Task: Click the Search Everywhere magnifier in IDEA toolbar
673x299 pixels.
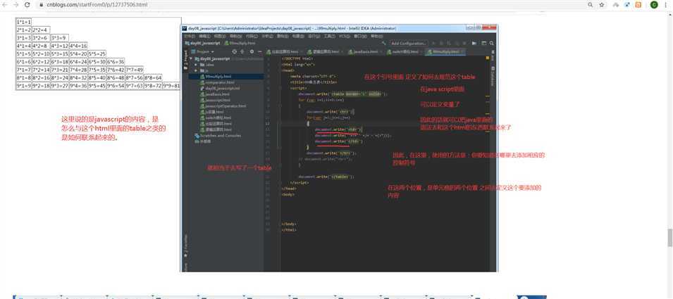Action: (x=492, y=43)
